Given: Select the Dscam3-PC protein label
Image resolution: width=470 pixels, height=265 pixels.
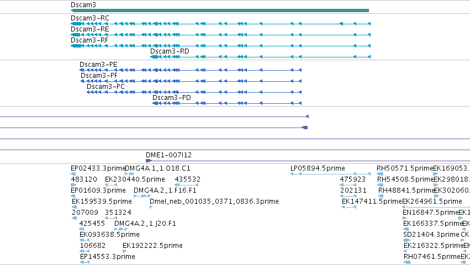Looking at the screenshot, I should [x=105, y=87].
